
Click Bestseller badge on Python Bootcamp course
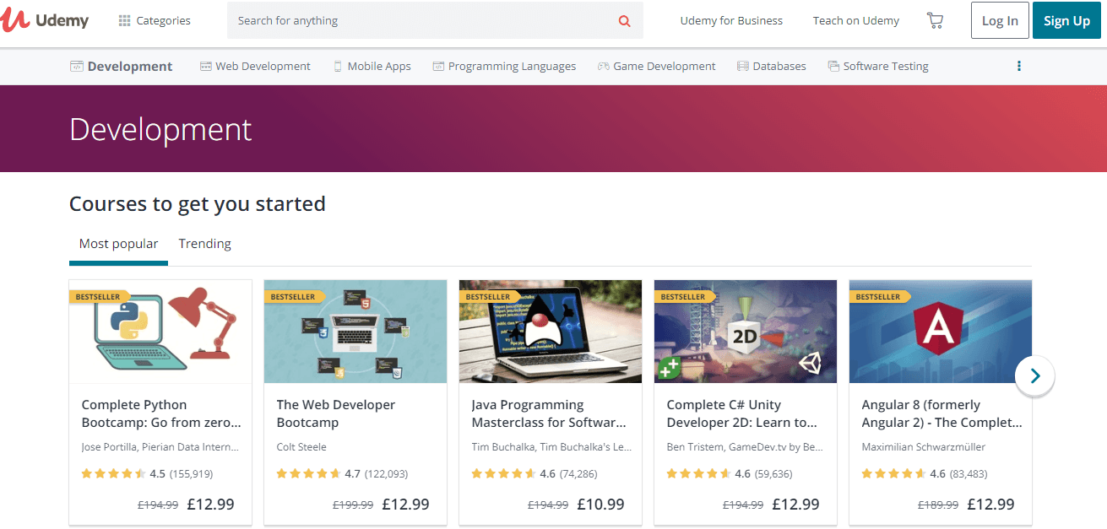point(100,297)
